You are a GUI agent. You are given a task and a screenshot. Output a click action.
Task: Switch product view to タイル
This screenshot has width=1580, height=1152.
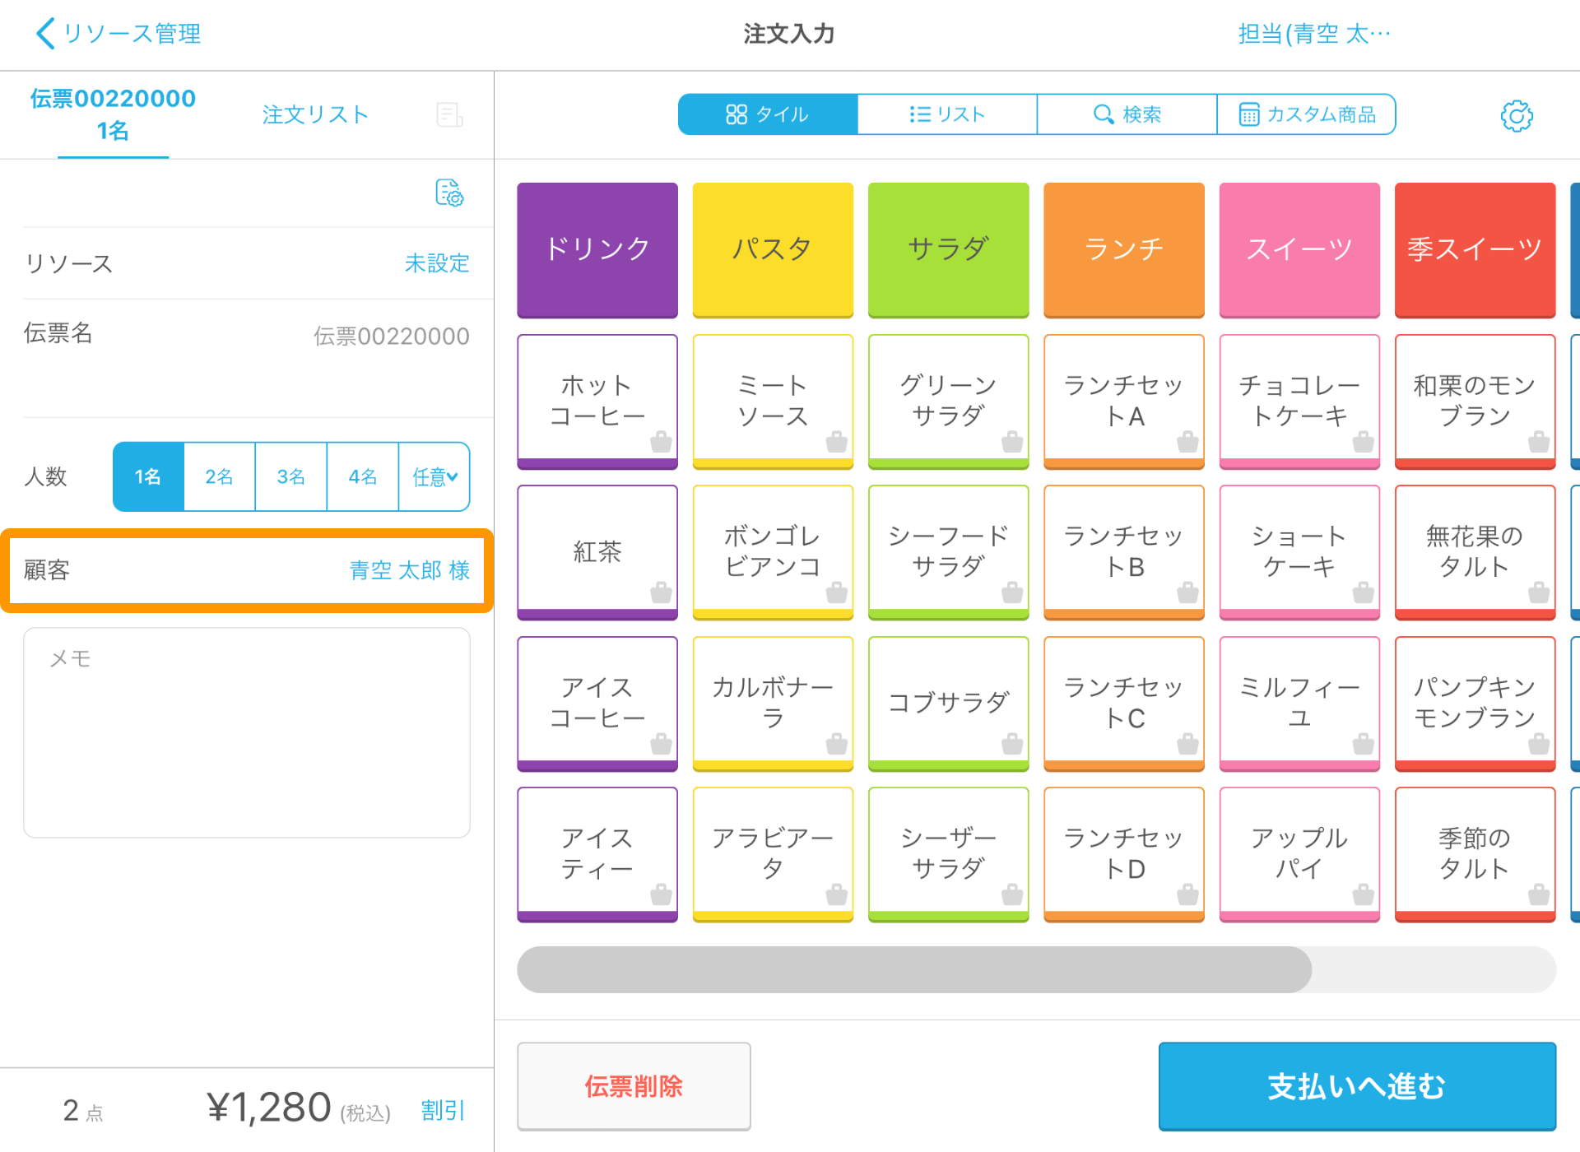(768, 114)
